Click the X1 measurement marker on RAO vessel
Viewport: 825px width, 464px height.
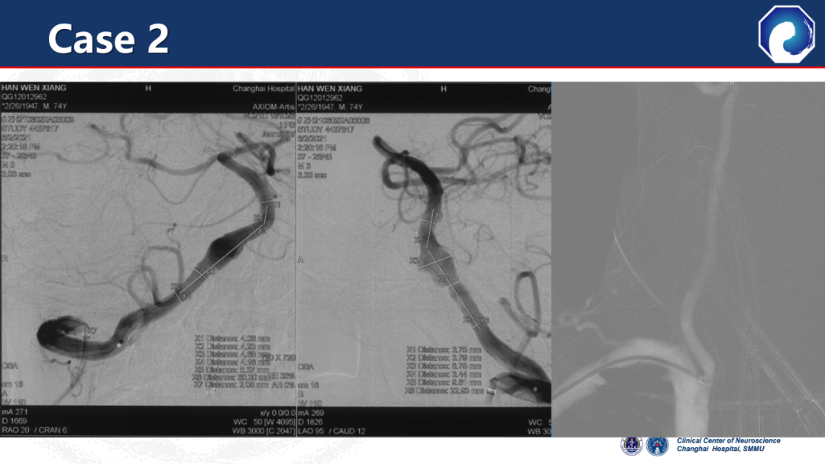click(276, 205)
